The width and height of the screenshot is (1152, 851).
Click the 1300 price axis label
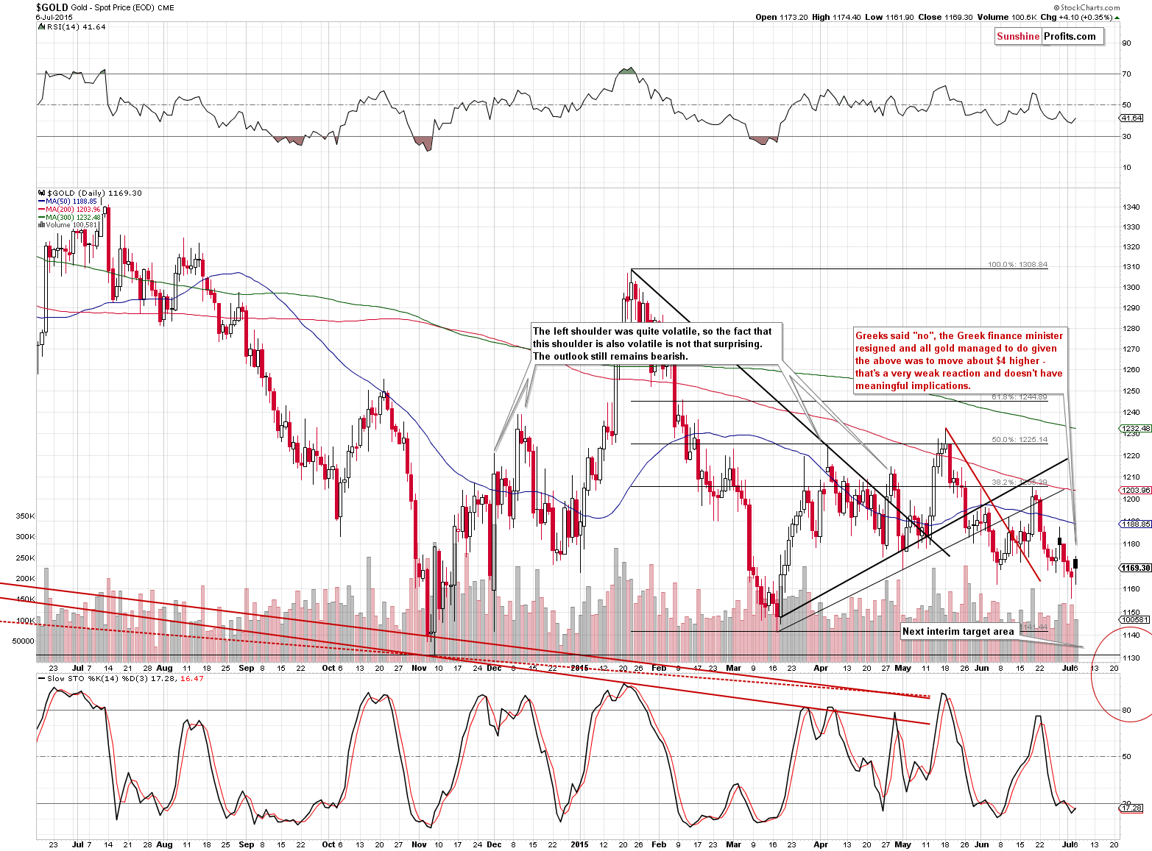1131,288
